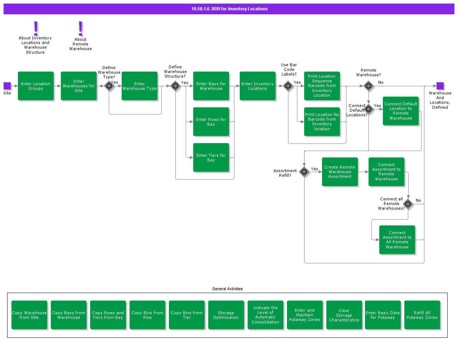Open the About Remote Warehouse exclamation icon

81,28
